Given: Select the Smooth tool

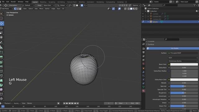Looking at the screenshot, I should (x=2, y=90).
